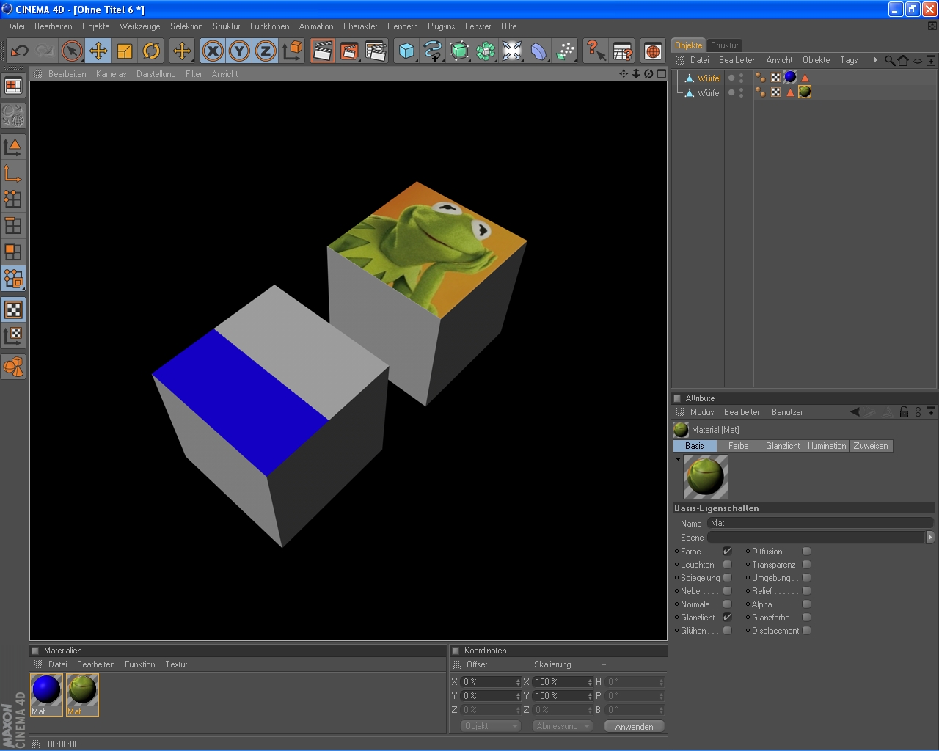Enable the Relief channel checkbox
Image resolution: width=939 pixels, height=751 pixels.
806,591
